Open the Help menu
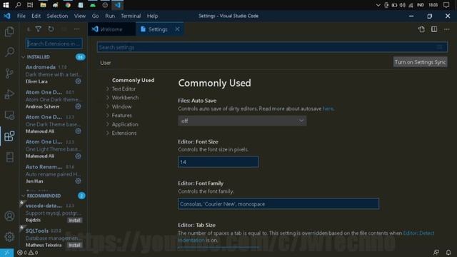457x257 pixels. coord(152,16)
